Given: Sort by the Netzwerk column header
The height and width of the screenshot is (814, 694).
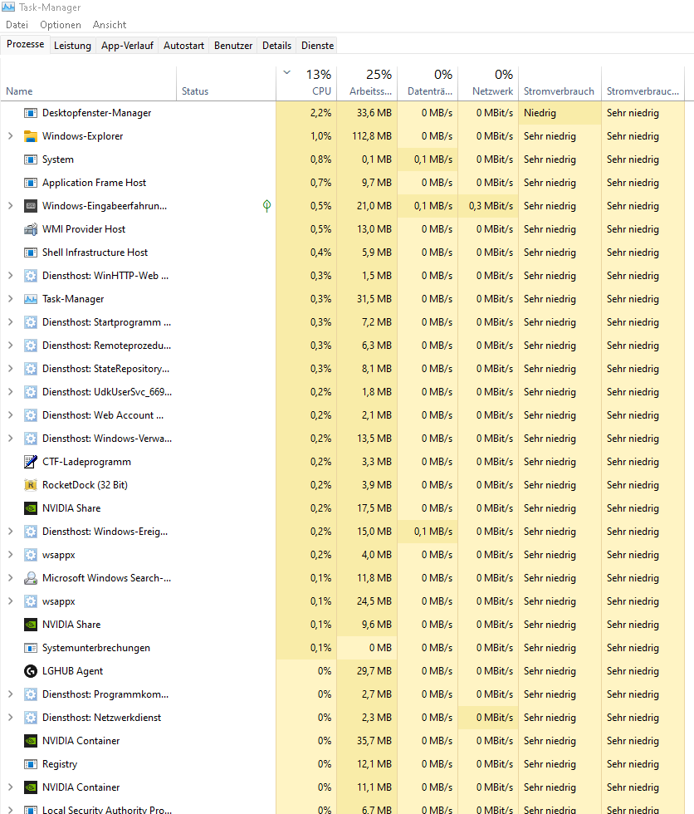Looking at the screenshot, I should coord(489,84).
